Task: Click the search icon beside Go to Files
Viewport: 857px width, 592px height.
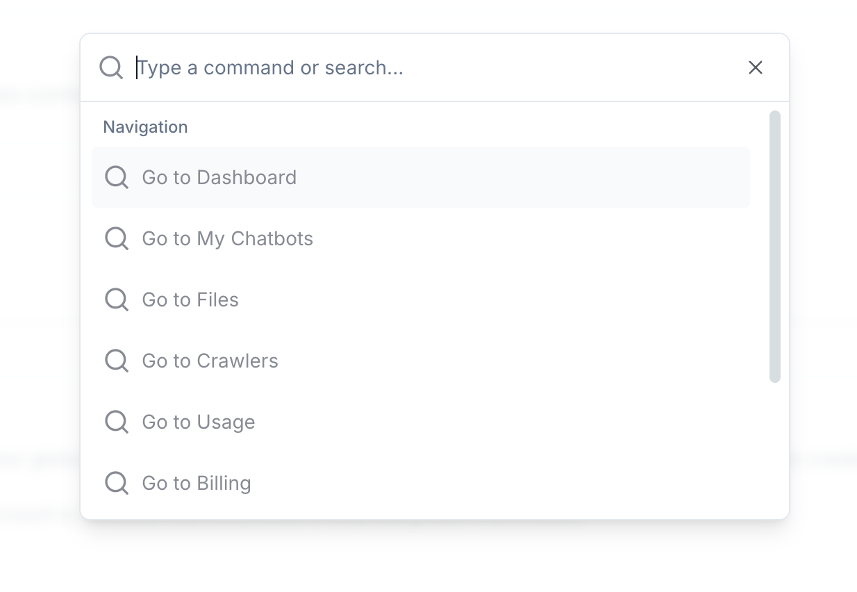Action: [x=116, y=299]
